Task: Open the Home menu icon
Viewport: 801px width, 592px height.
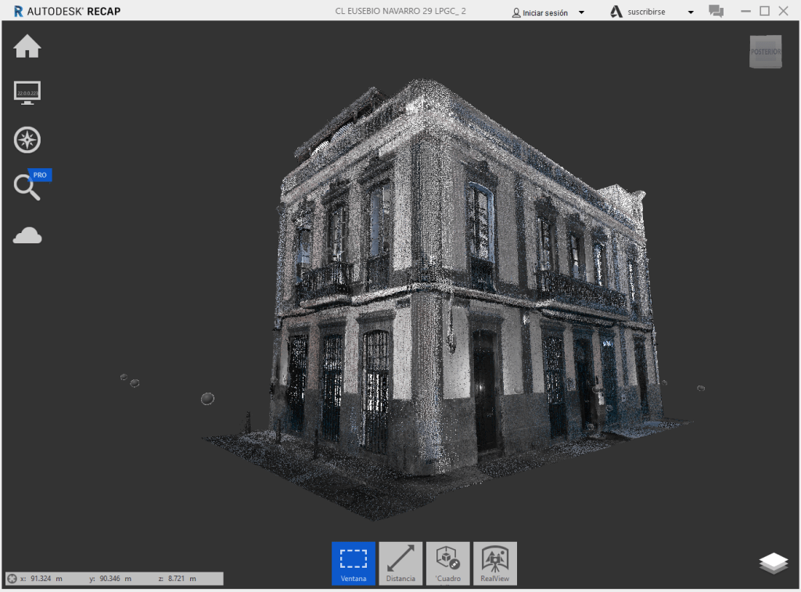Action: tap(27, 47)
